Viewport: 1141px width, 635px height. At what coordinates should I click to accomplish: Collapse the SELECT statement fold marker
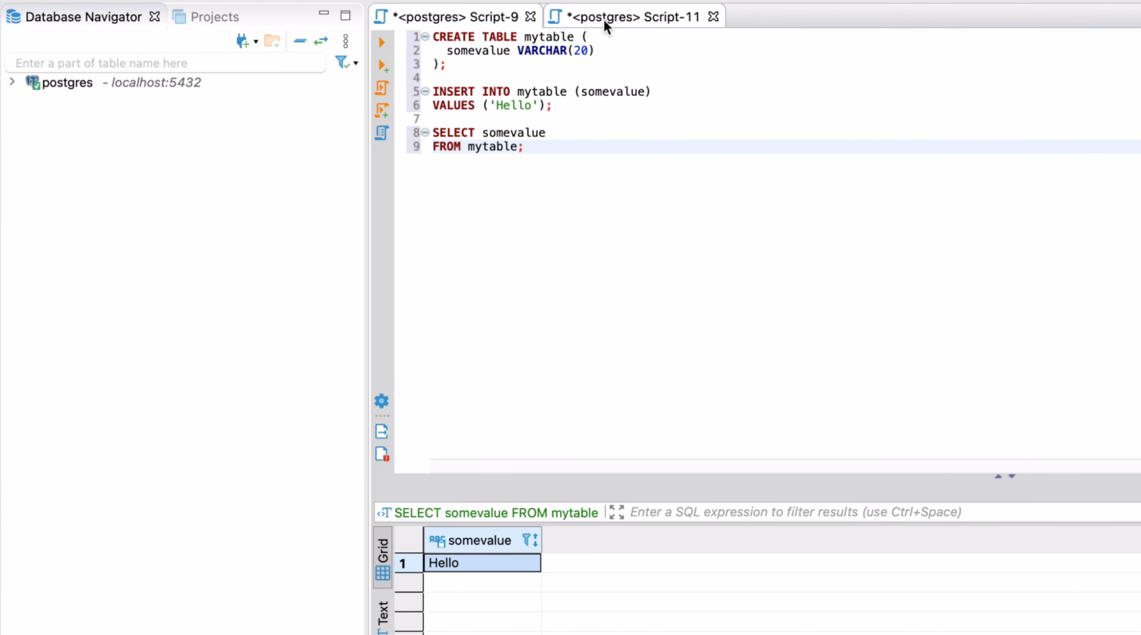tap(425, 132)
